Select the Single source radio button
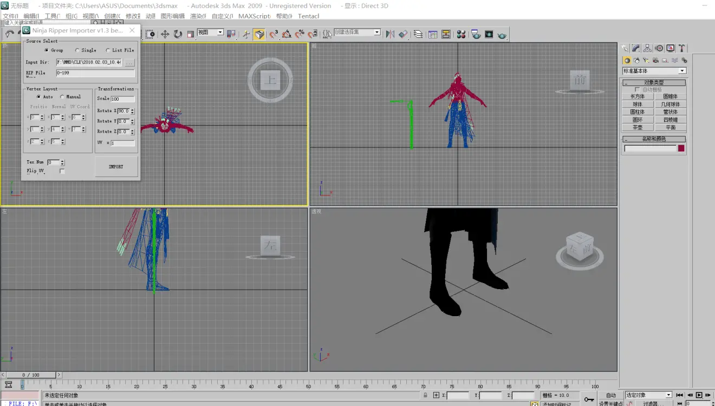 coord(77,50)
